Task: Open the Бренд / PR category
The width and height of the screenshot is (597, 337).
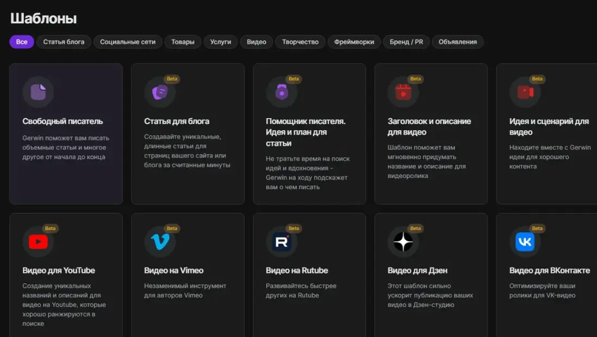Action: (x=406, y=42)
